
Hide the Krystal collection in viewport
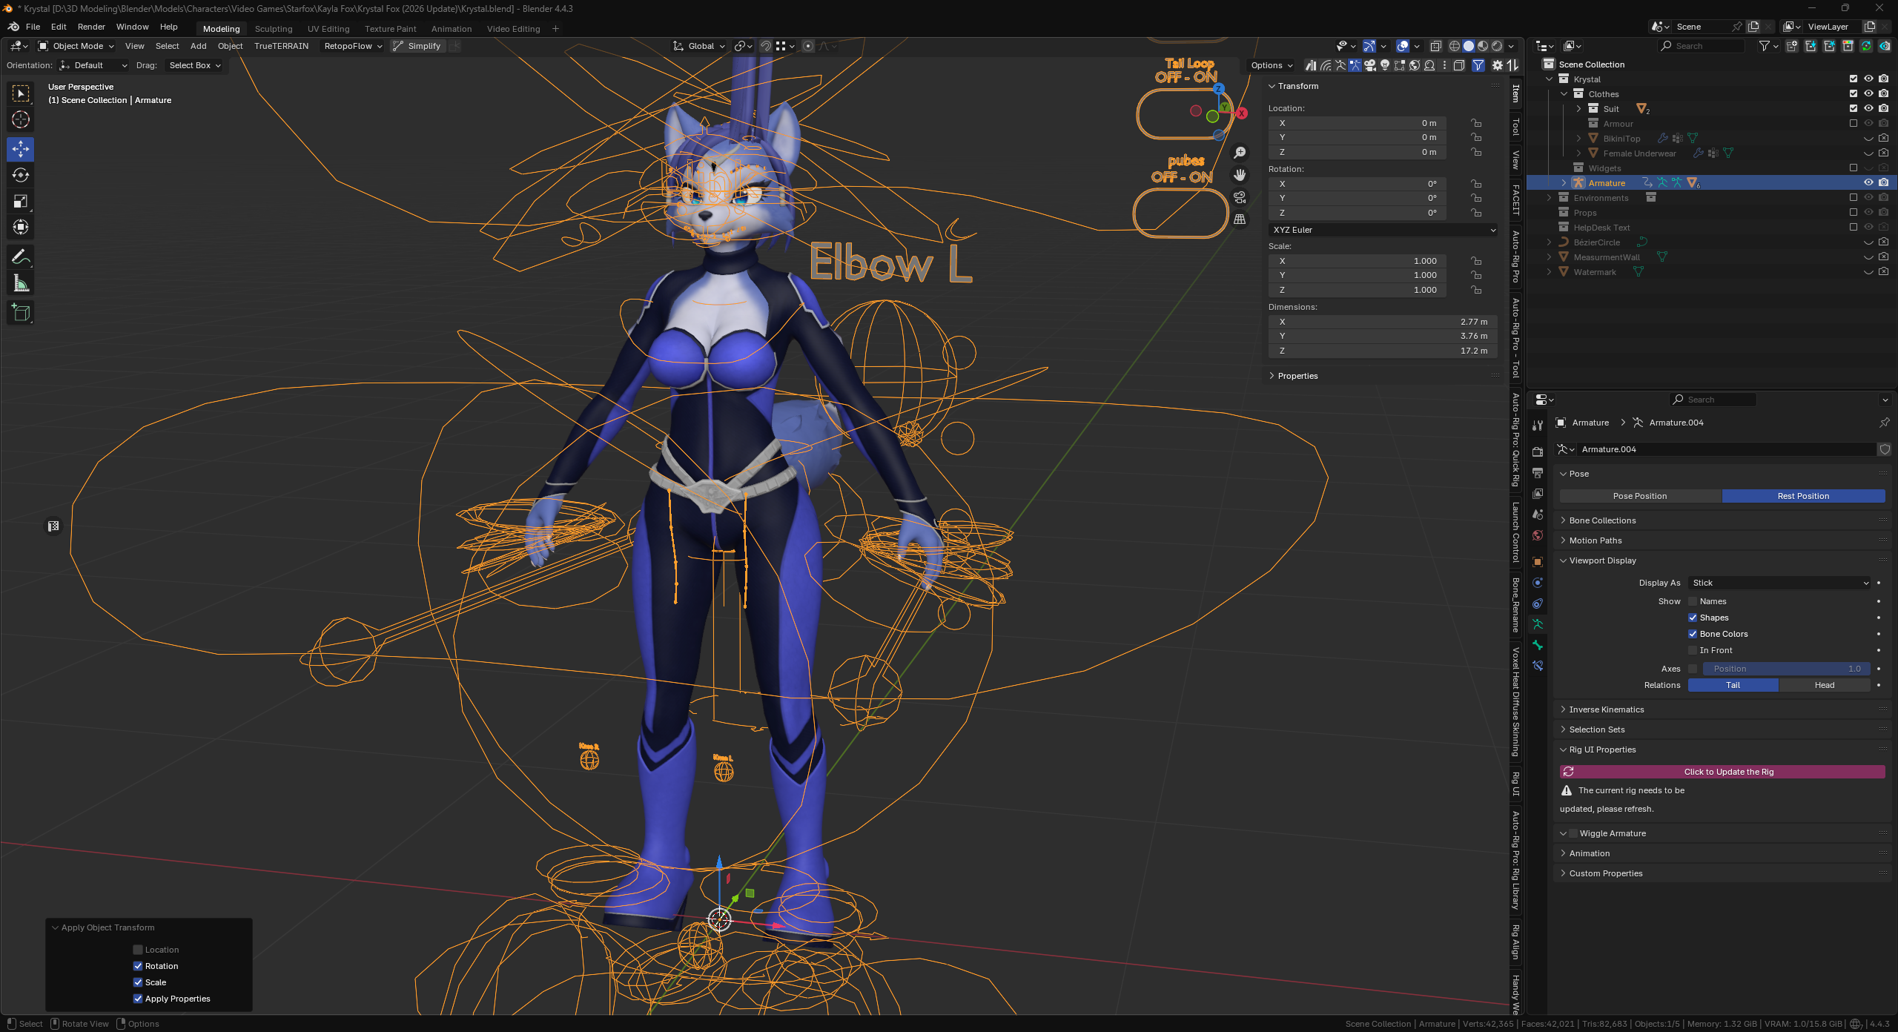[x=1868, y=79]
